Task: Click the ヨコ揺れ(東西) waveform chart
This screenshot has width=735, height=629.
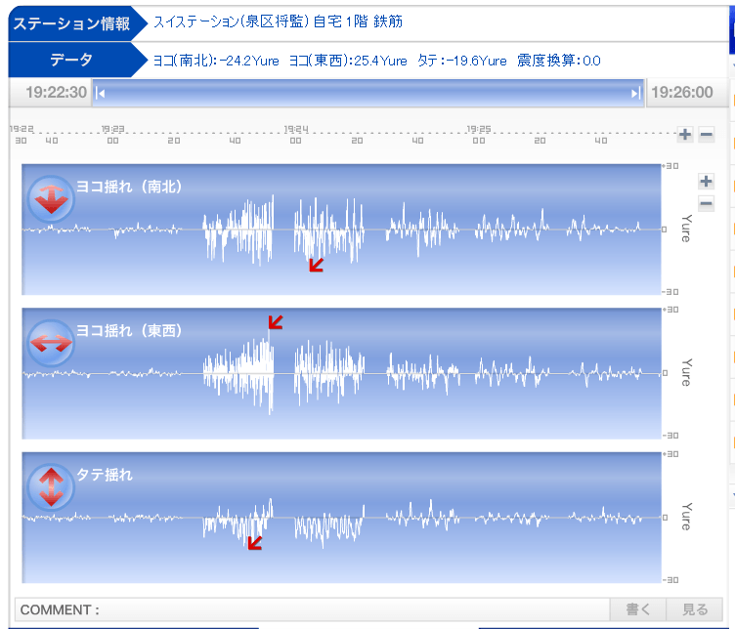Action: coord(341,373)
